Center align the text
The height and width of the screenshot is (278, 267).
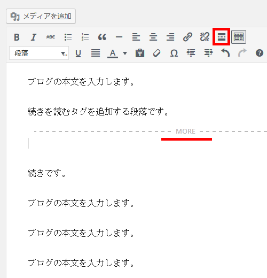pos(153,37)
